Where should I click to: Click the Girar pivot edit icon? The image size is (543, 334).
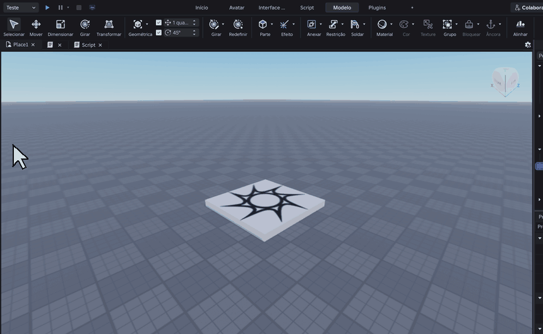point(214,24)
